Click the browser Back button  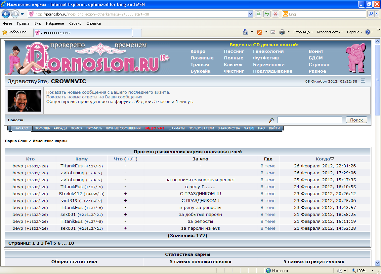[6, 14]
